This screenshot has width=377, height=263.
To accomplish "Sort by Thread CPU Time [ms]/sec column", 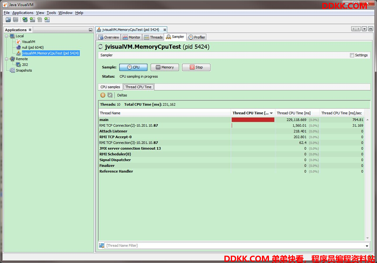I will point(342,113).
